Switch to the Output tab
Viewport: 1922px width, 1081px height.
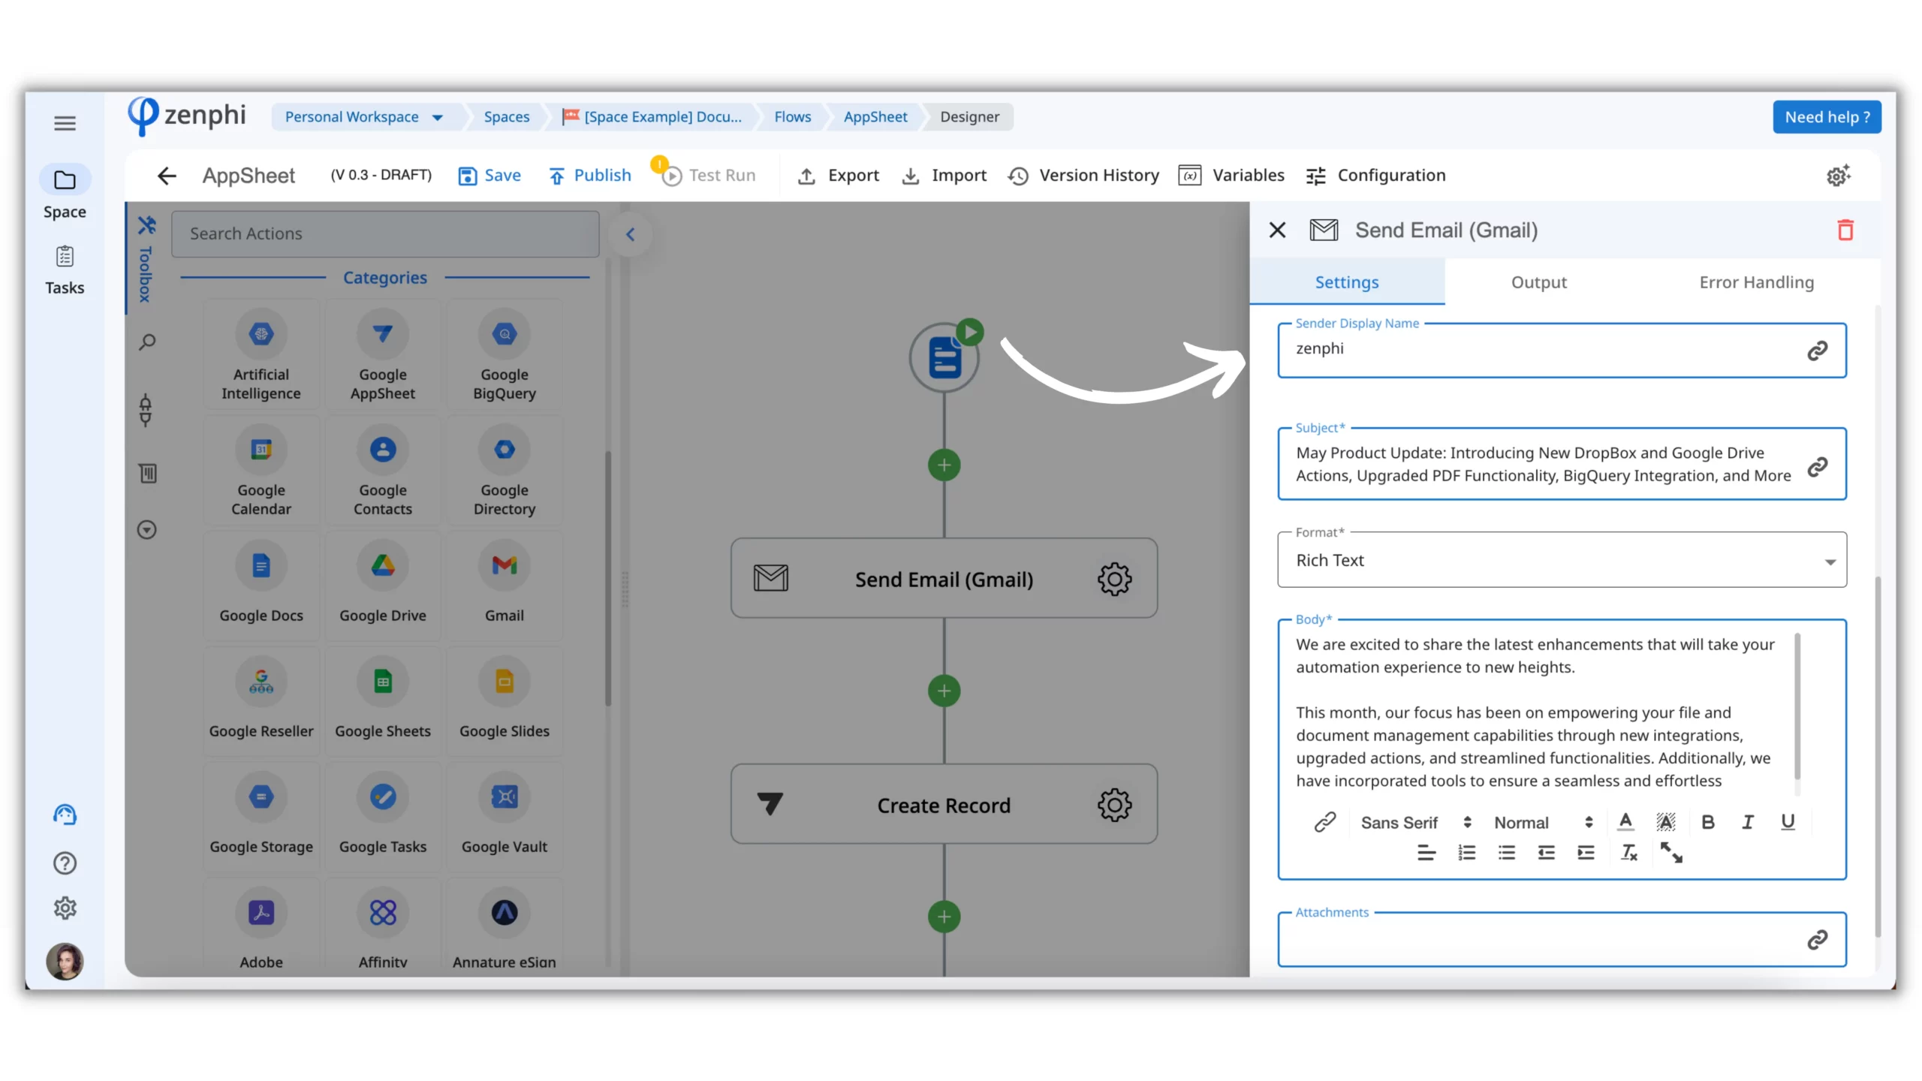[1538, 282]
